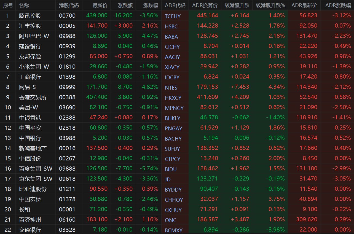Select the 京东集团-SW stock name
354x234 pixels.
[36, 179]
